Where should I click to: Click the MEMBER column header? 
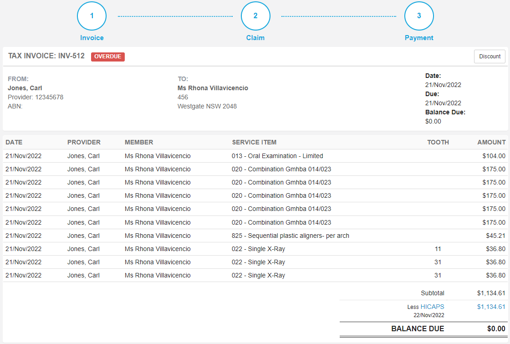click(139, 142)
